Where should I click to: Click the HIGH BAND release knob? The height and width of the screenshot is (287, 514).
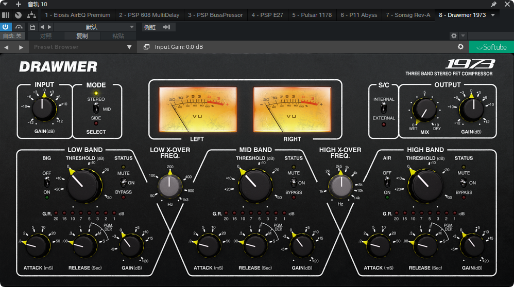click(x=425, y=246)
